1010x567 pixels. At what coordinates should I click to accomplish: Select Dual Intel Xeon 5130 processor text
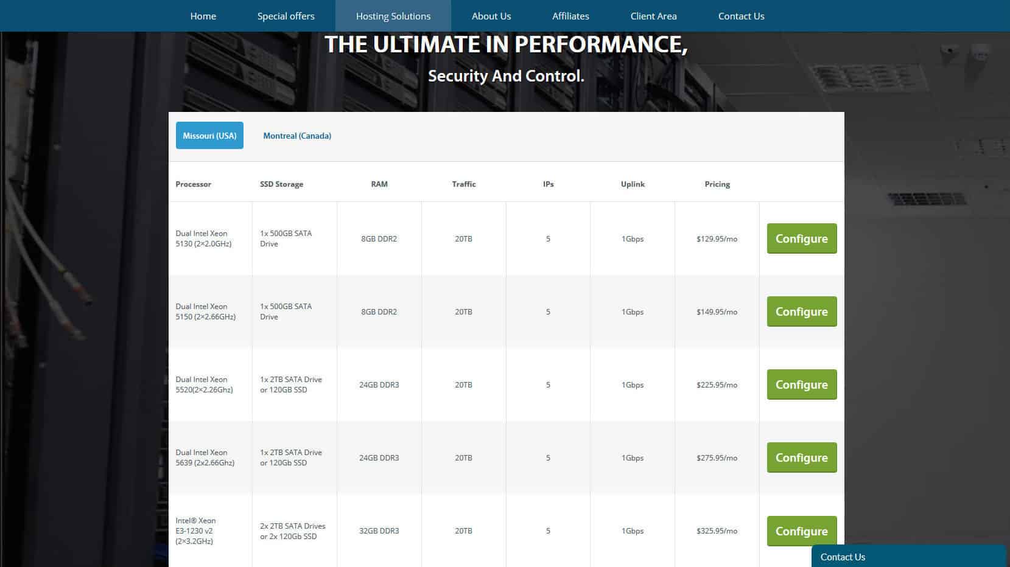(x=203, y=238)
